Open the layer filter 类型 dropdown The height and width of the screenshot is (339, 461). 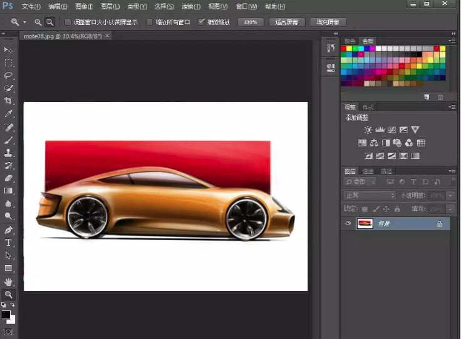pyautogui.click(x=361, y=181)
